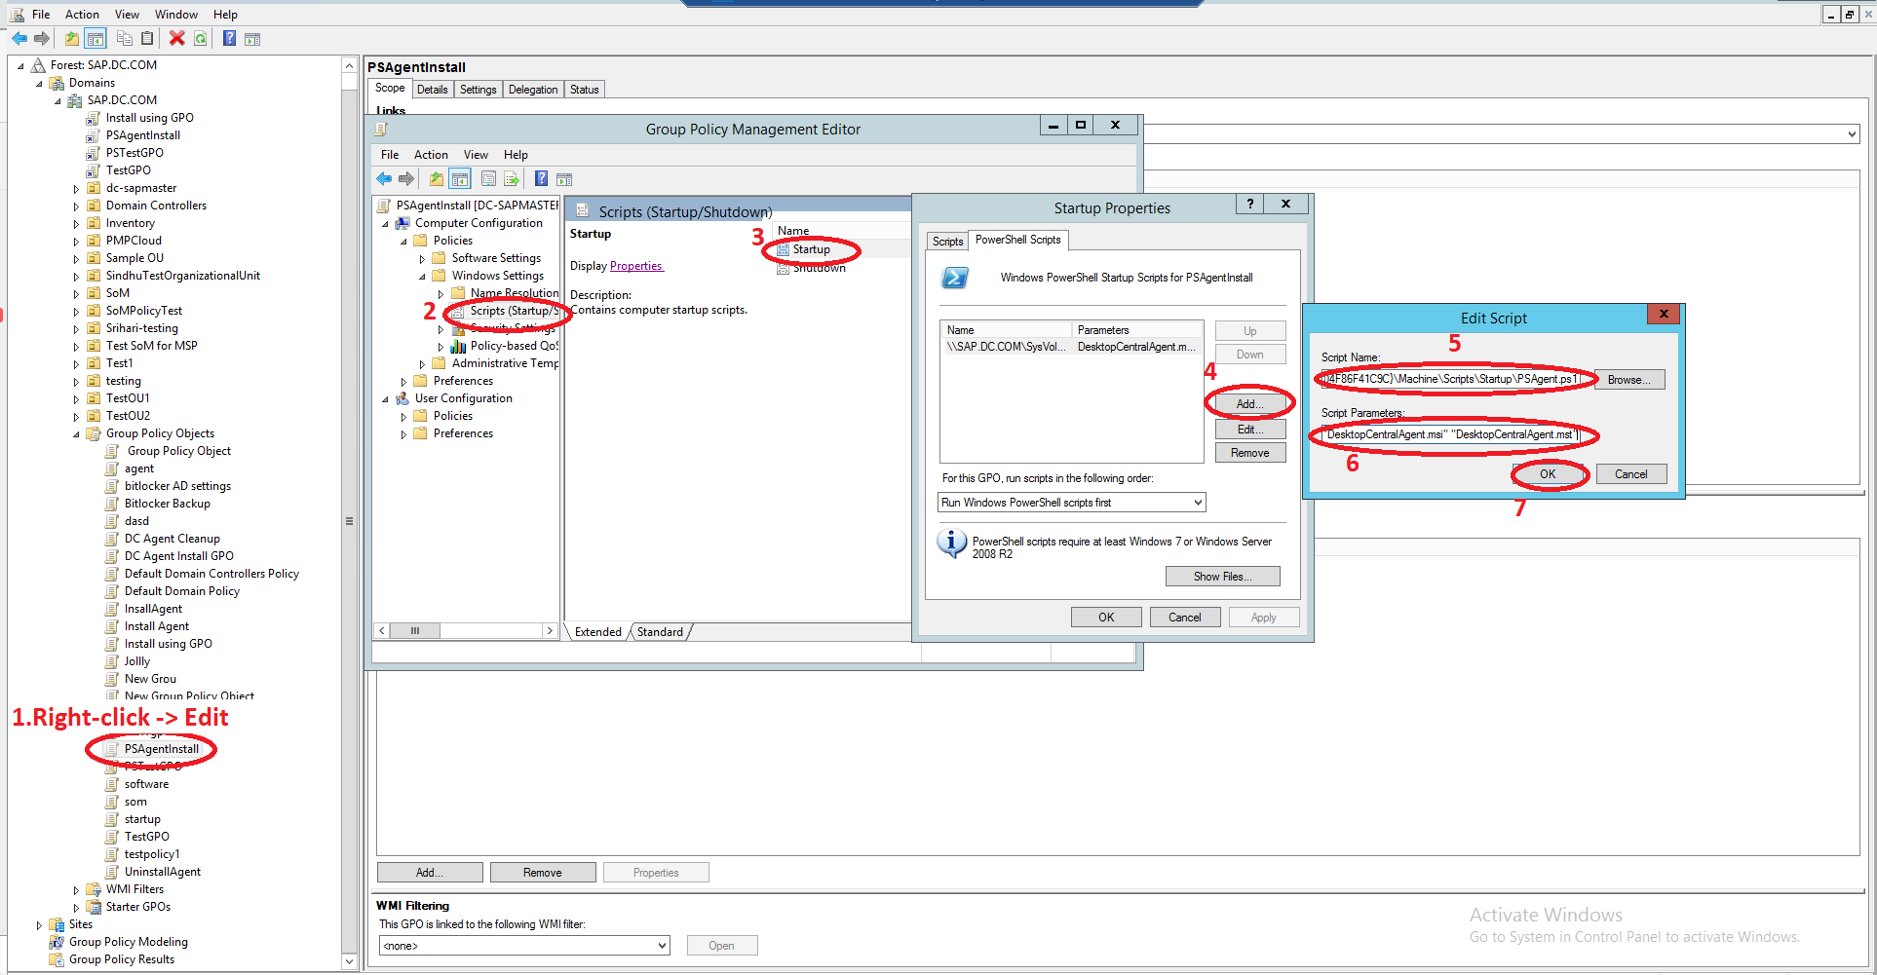This screenshot has height=975, width=1877.
Task: Collapse the Group Policy Objects node
Action: pyautogui.click(x=77, y=434)
